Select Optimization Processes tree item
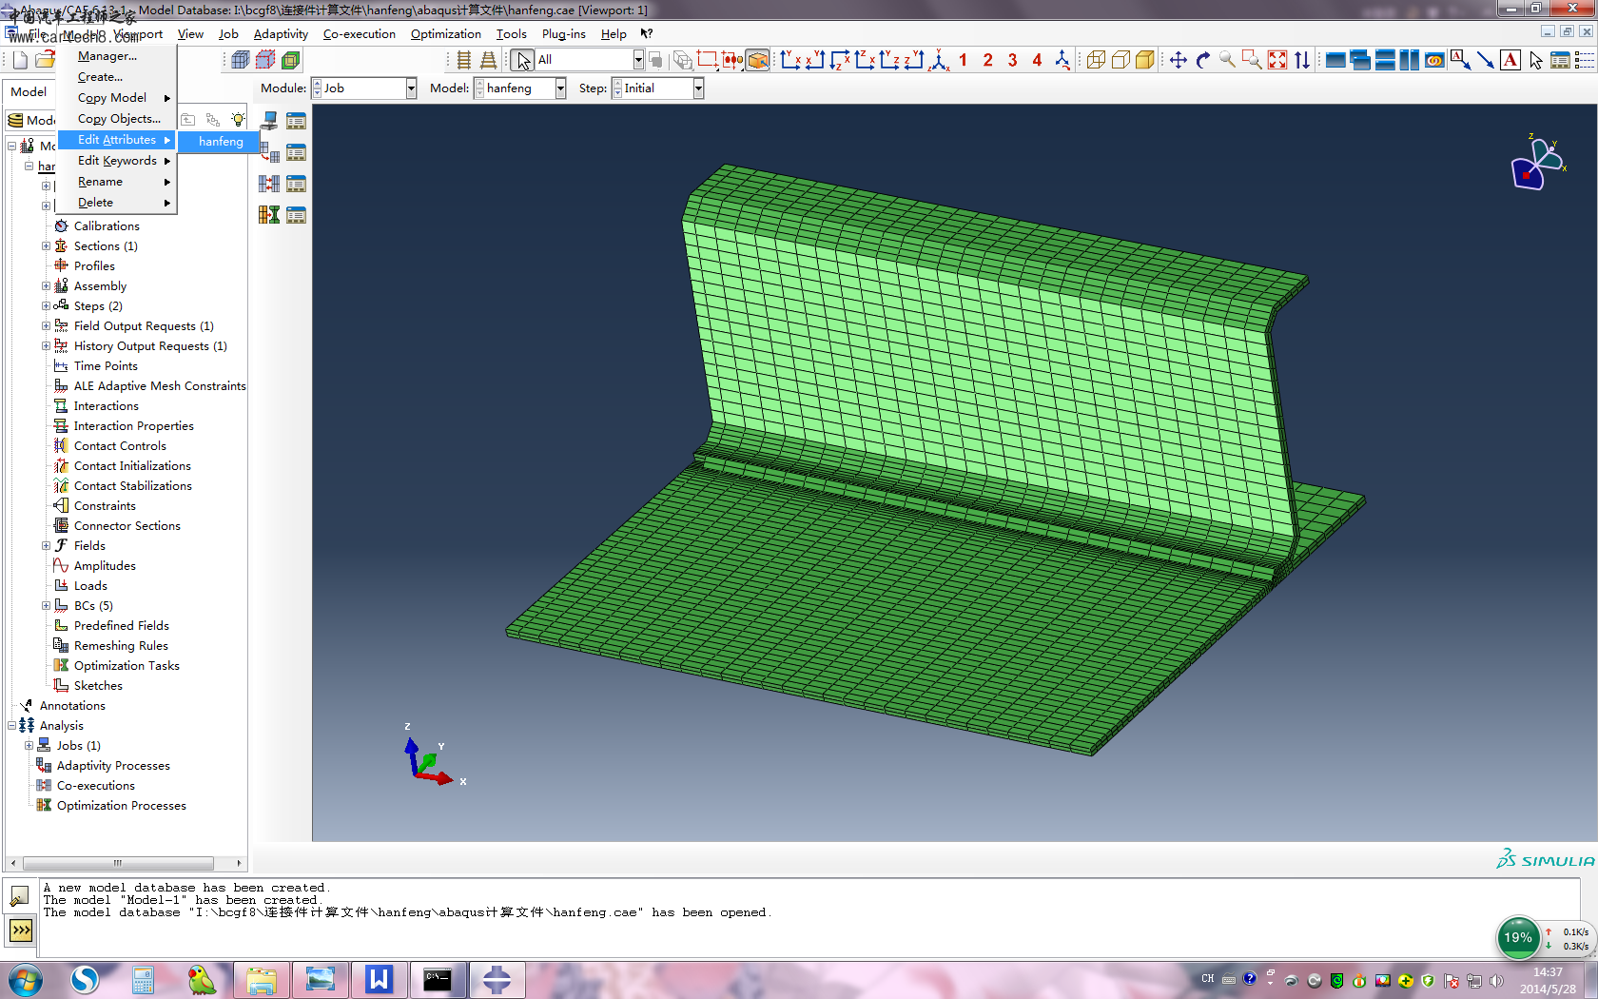 121,806
